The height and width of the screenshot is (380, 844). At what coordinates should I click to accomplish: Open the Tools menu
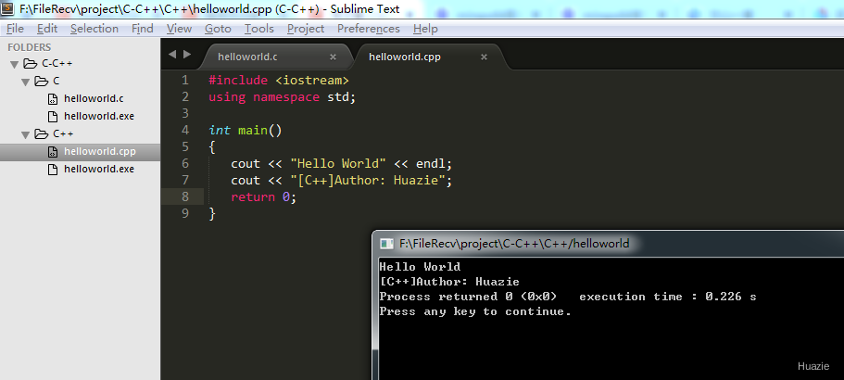pyautogui.click(x=258, y=29)
